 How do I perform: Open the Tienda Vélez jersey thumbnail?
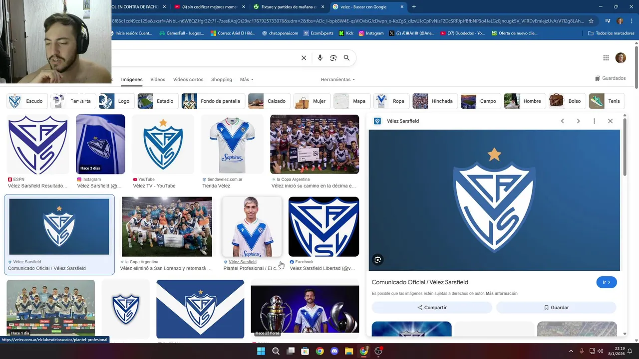click(x=232, y=145)
